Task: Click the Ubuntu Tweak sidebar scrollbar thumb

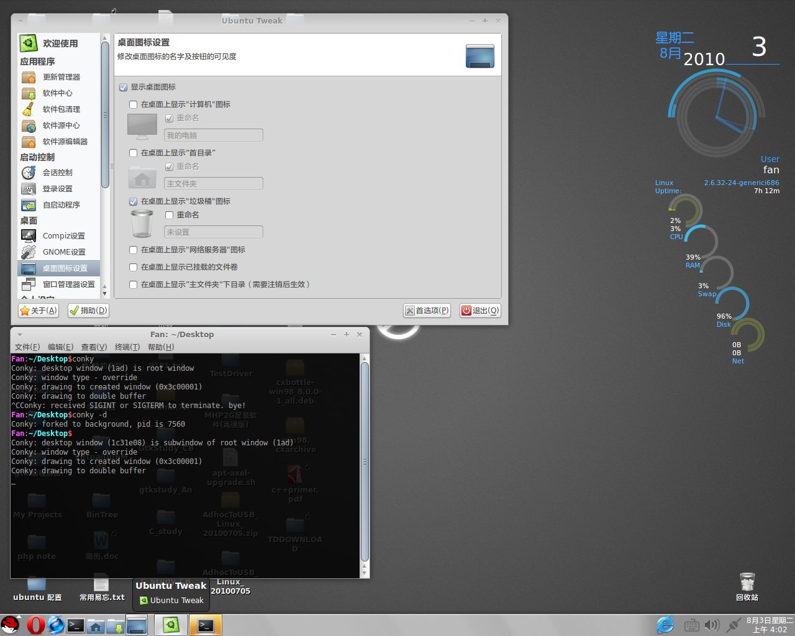Action: (104, 115)
